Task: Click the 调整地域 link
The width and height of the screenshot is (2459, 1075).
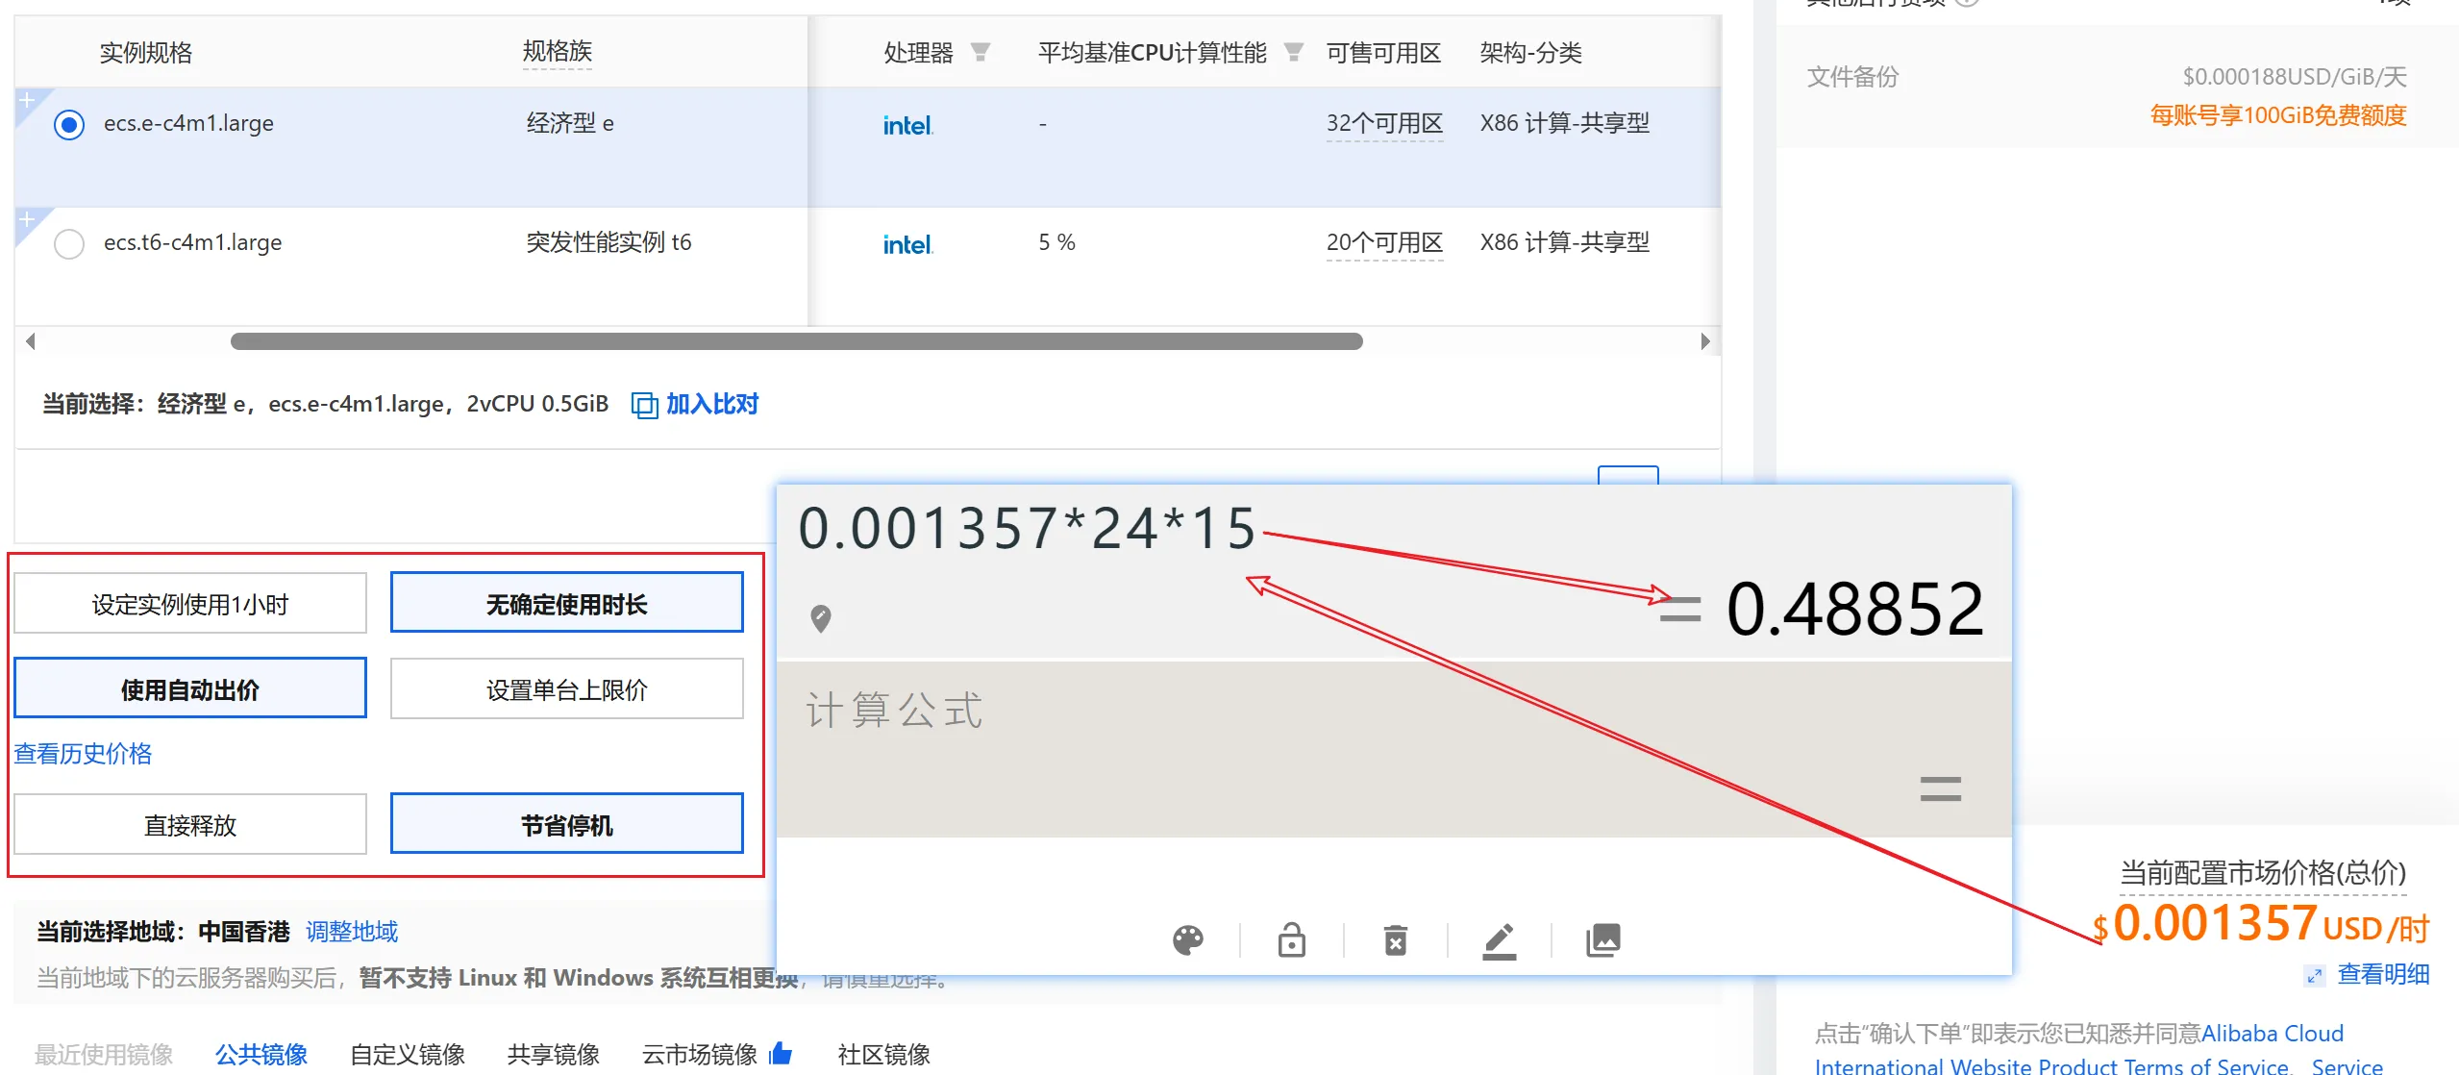Action: 352,932
